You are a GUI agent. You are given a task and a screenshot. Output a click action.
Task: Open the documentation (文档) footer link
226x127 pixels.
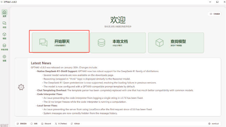click(34, 124)
